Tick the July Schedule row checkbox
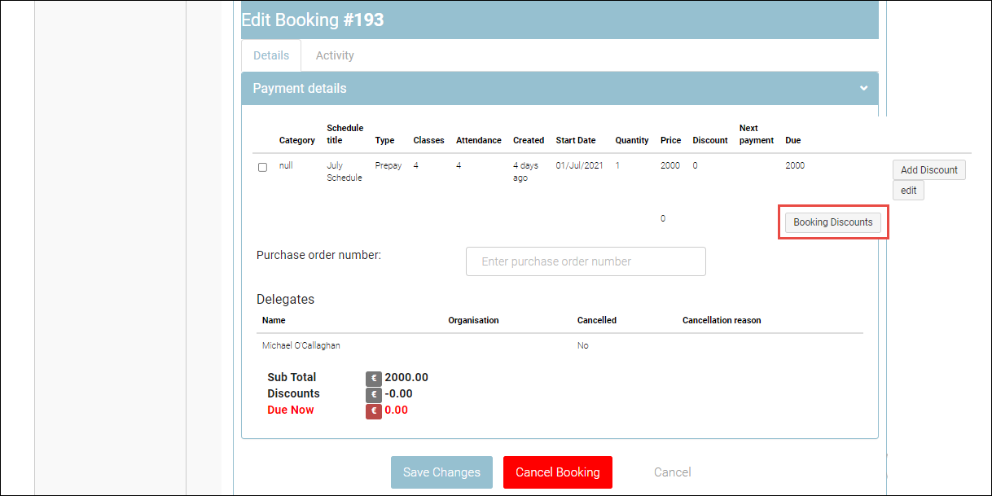 click(262, 167)
